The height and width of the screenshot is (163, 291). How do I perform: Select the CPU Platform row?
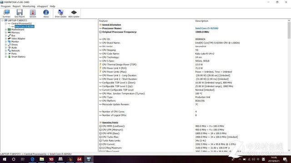(193, 101)
